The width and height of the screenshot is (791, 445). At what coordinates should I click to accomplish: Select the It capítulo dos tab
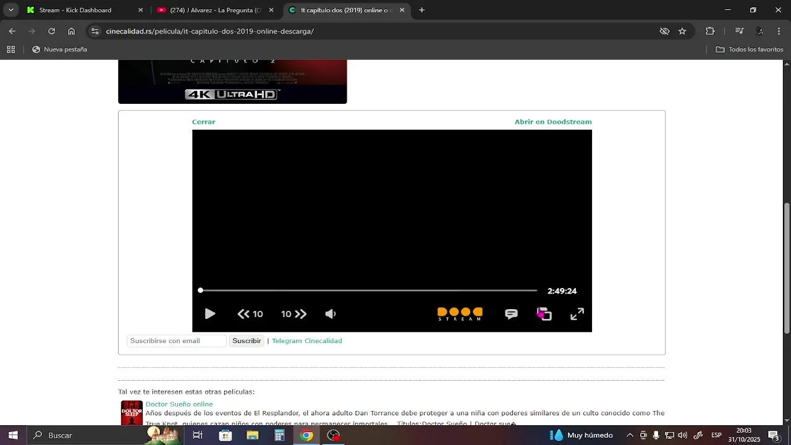tap(346, 10)
